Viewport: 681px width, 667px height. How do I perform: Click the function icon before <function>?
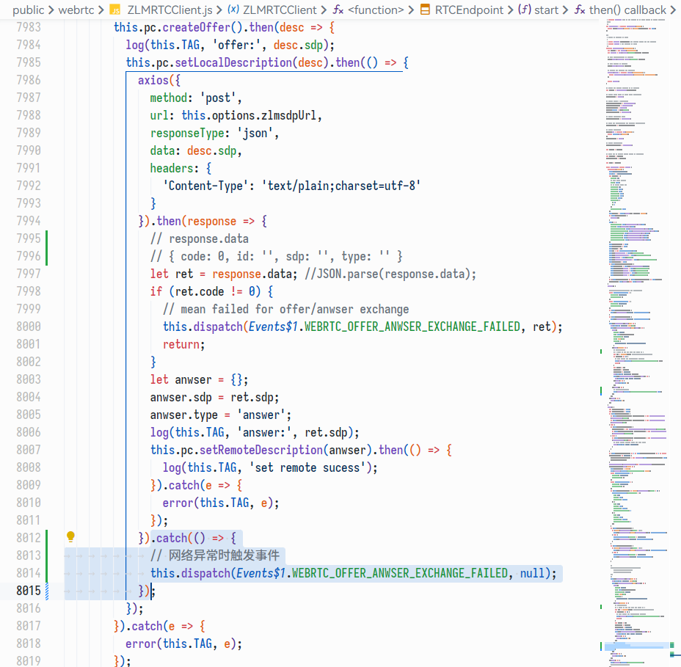click(x=338, y=10)
